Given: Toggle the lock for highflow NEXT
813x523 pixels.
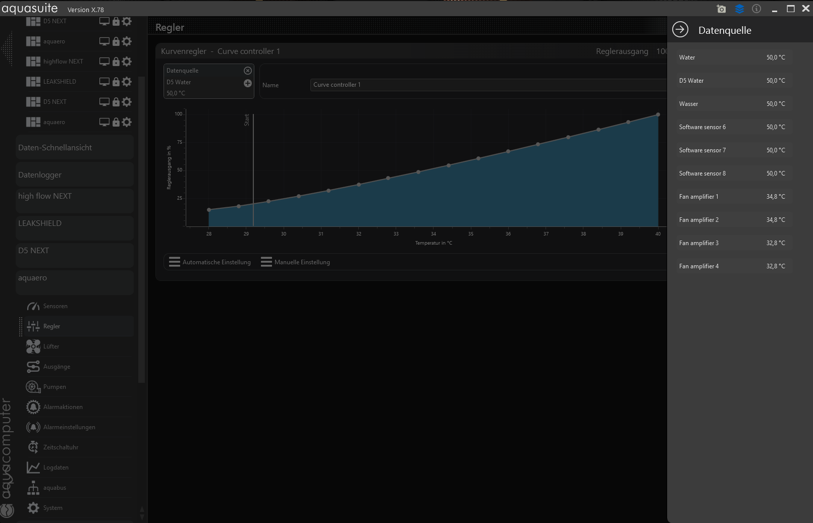Looking at the screenshot, I should (x=116, y=62).
